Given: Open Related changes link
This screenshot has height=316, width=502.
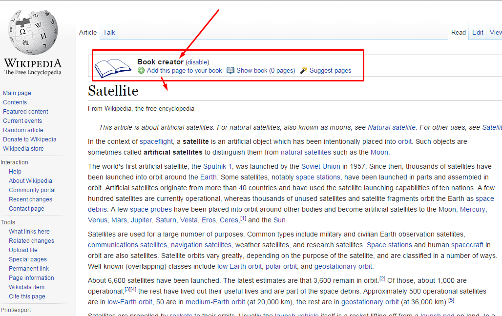Looking at the screenshot, I should click(31, 241).
